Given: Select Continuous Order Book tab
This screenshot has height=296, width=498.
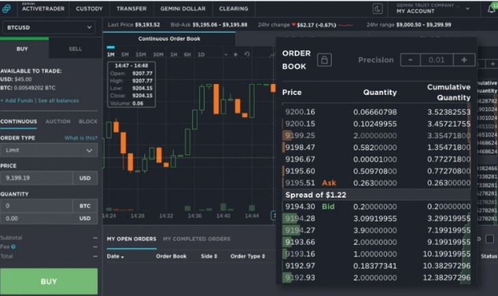Looking at the screenshot, I should tap(169, 39).
